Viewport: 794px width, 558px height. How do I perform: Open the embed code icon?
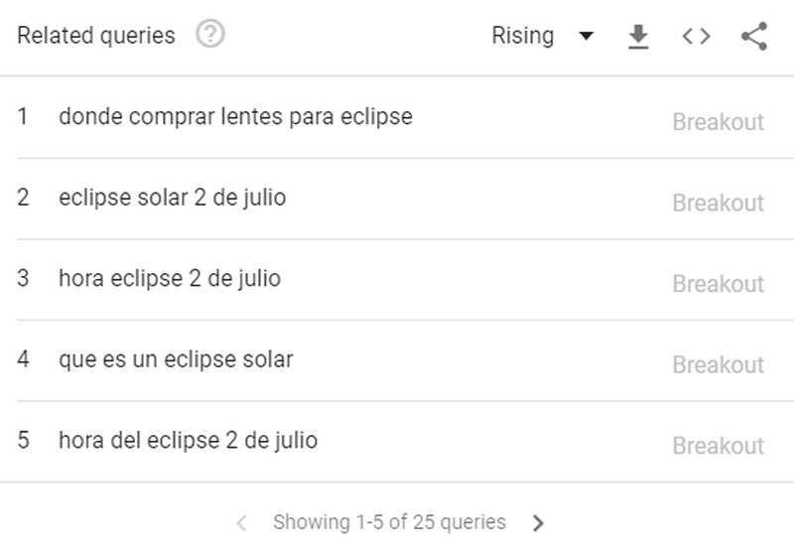[697, 37]
